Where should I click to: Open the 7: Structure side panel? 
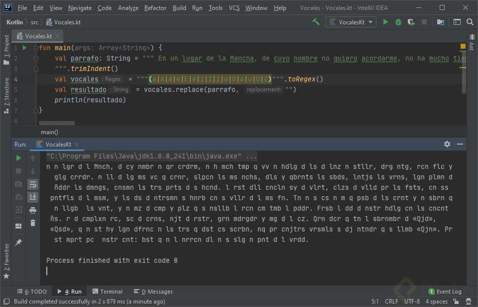click(6, 95)
